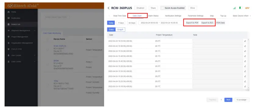The width and height of the screenshot is (259, 111).
Task: Edit note for the 16:03:30 row
Action: click(x=245, y=41)
